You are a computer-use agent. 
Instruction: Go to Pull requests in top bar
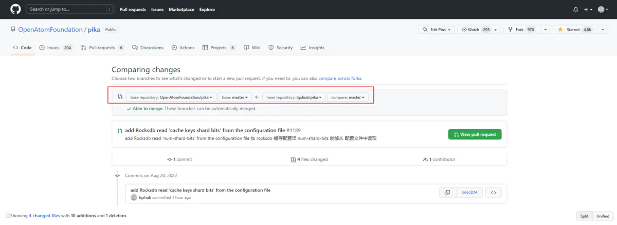133,9
